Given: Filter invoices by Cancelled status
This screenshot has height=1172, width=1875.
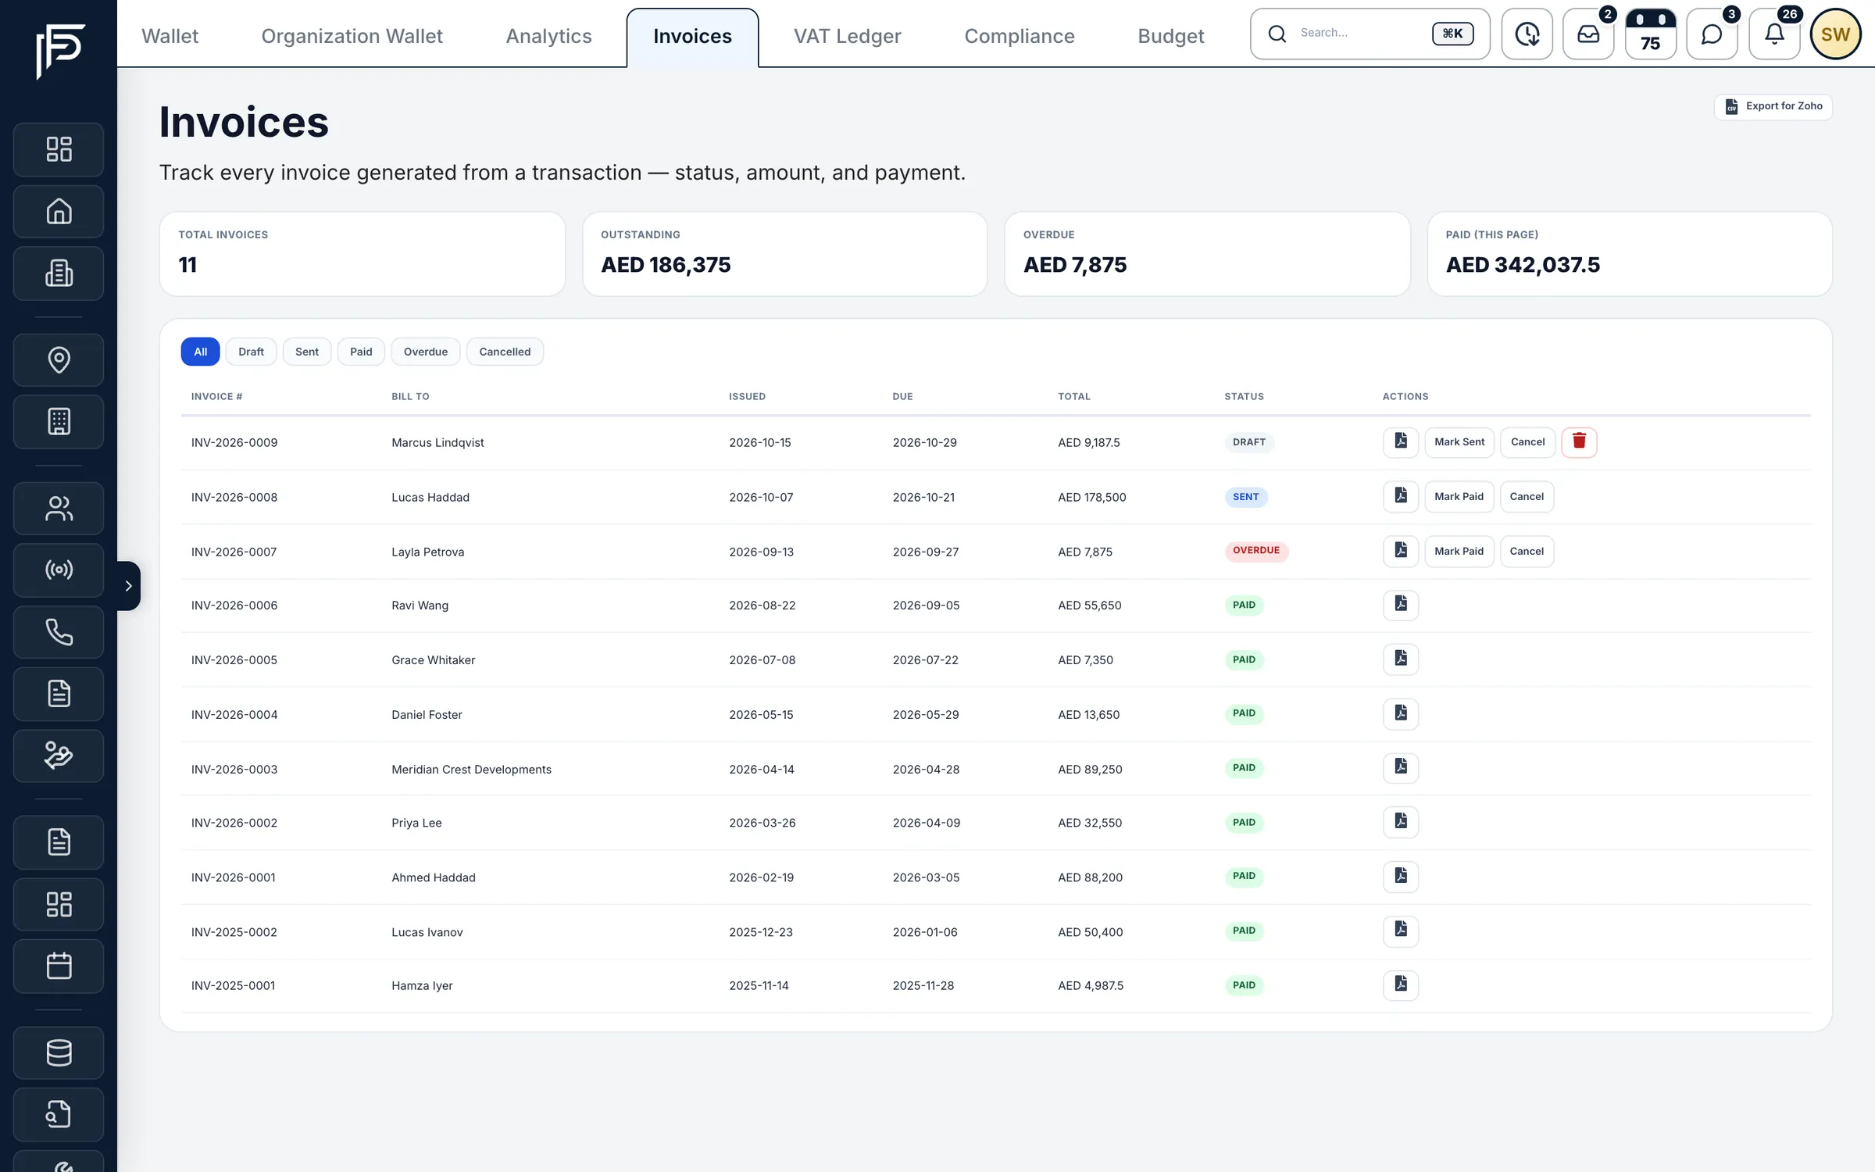Looking at the screenshot, I should pyautogui.click(x=505, y=352).
